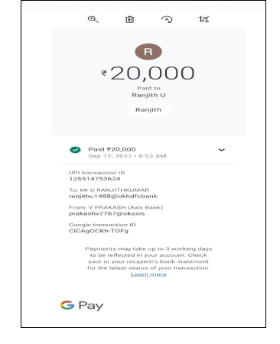Click the prakashv7767@okaxis address
This screenshot has width=280, height=344.
click(107, 213)
